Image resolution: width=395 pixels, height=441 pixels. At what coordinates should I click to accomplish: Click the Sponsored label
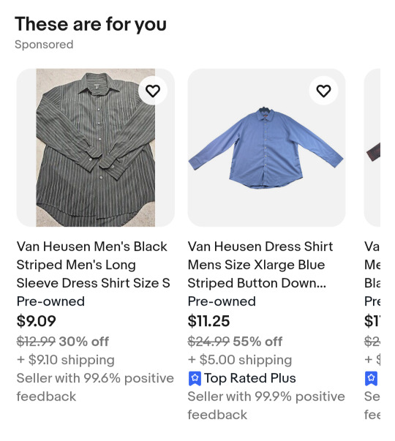[44, 45]
